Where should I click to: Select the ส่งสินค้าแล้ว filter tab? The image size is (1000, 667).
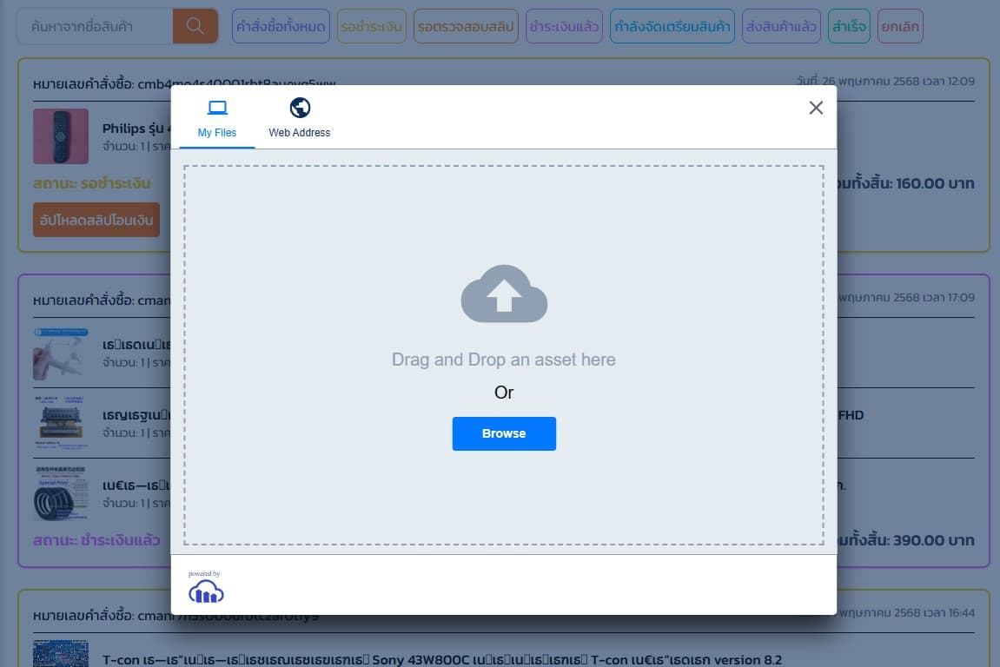(x=781, y=26)
